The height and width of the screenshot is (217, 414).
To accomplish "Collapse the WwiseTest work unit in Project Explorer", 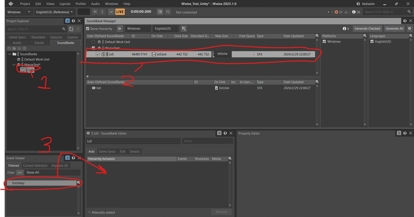I will (14, 65).
